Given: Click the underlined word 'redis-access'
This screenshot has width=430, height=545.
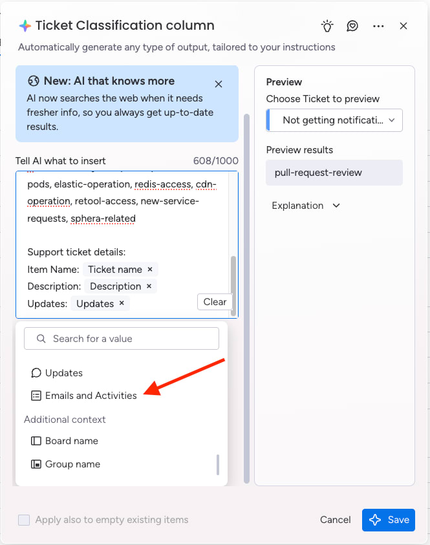Looking at the screenshot, I should [163, 184].
